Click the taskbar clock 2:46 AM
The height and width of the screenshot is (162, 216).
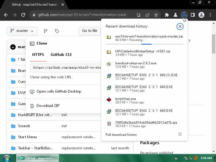click(206, 158)
